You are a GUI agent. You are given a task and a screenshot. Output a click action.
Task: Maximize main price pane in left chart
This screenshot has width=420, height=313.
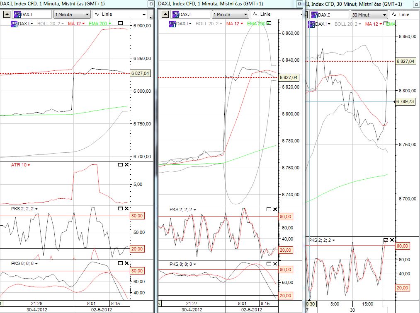tap(120, 23)
